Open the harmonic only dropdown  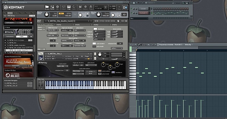[x=80, y=46]
